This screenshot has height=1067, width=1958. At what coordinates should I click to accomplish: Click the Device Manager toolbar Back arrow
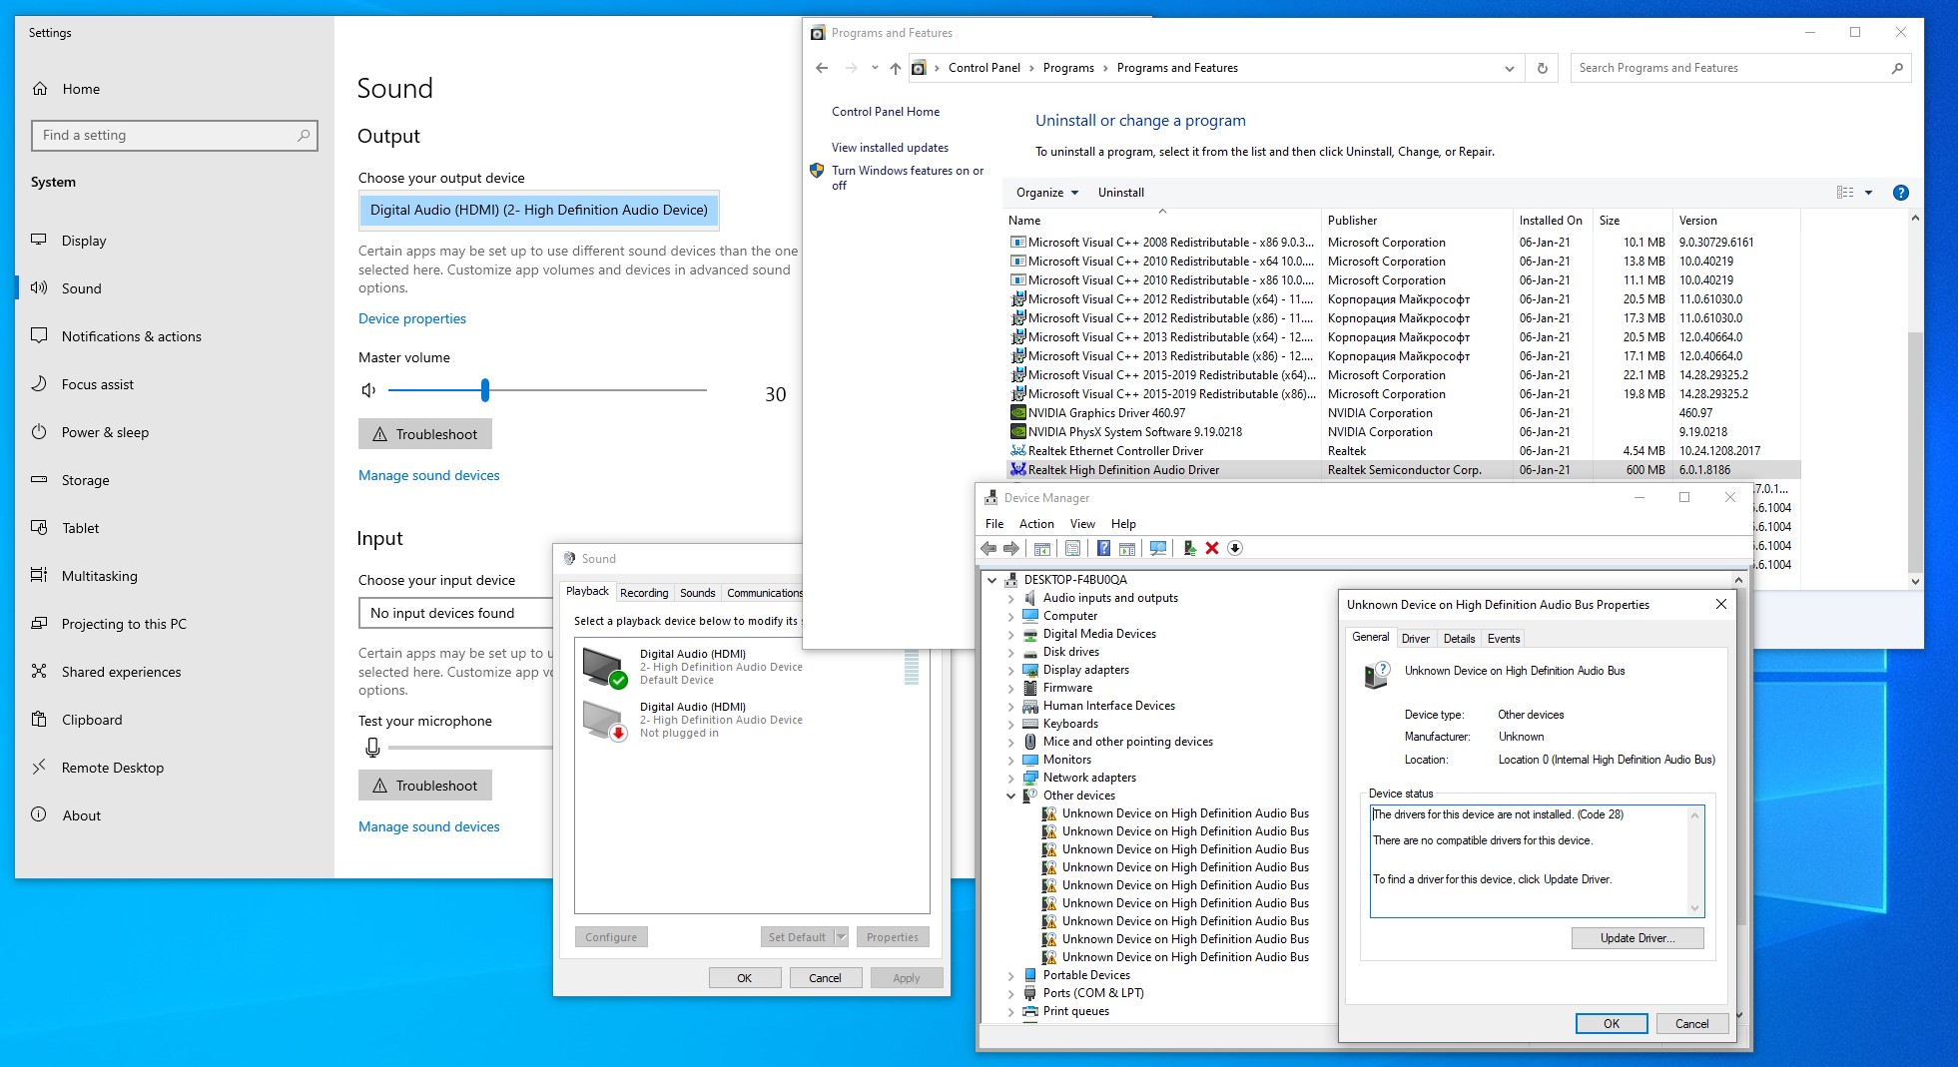point(988,548)
